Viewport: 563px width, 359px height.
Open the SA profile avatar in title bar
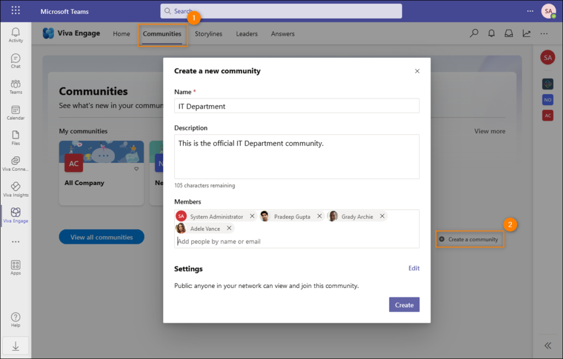[548, 11]
